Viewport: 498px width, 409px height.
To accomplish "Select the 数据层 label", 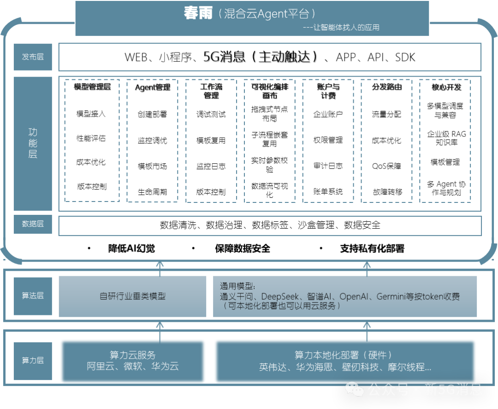I will click(33, 224).
